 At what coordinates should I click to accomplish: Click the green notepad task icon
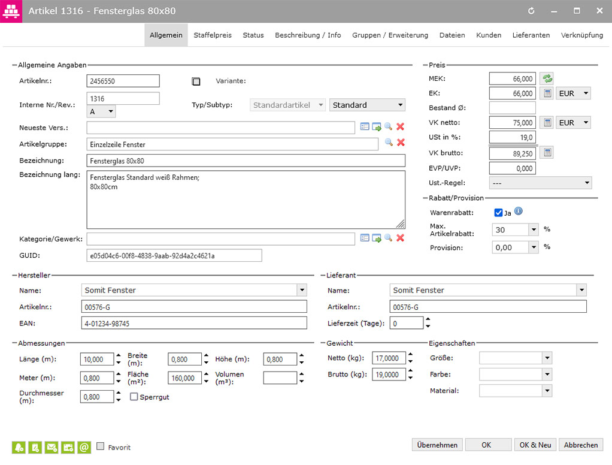[x=35, y=447]
